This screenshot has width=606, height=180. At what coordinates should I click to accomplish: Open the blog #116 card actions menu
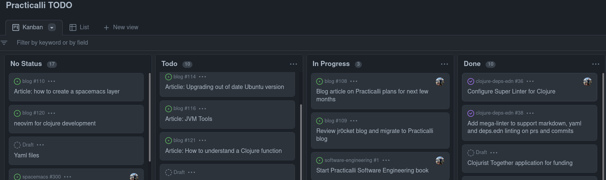tap(202, 109)
